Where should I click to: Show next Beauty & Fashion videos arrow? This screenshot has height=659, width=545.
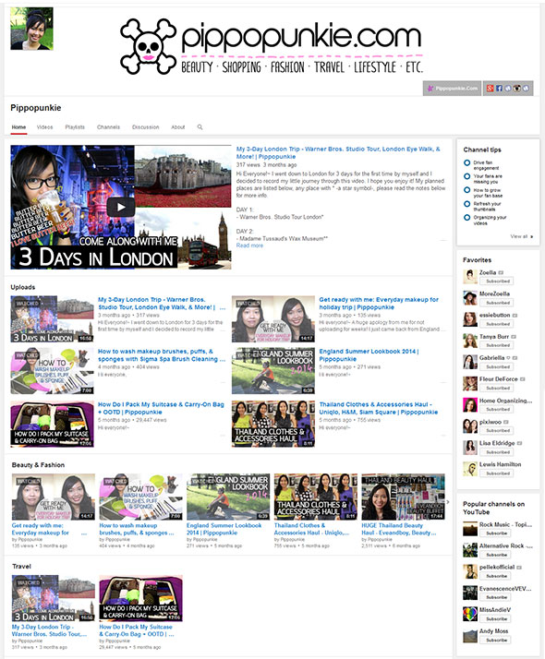tap(448, 502)
